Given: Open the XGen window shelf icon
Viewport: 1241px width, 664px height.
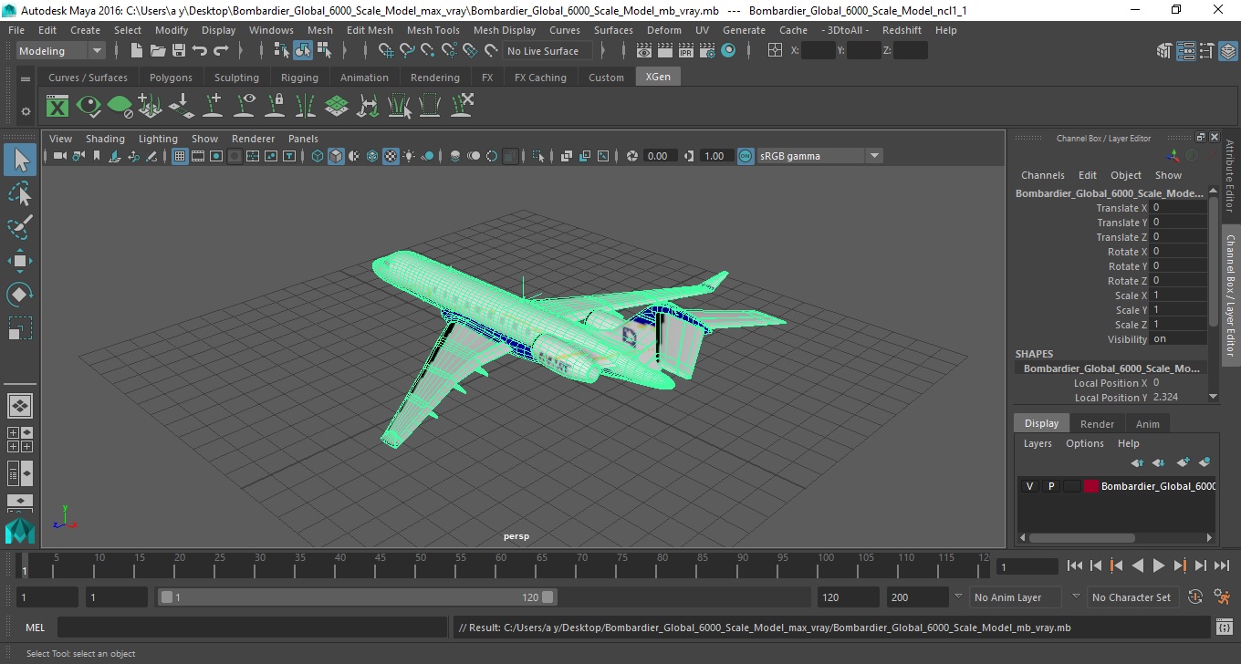Looking at the screenshot, I should [57, 107].
